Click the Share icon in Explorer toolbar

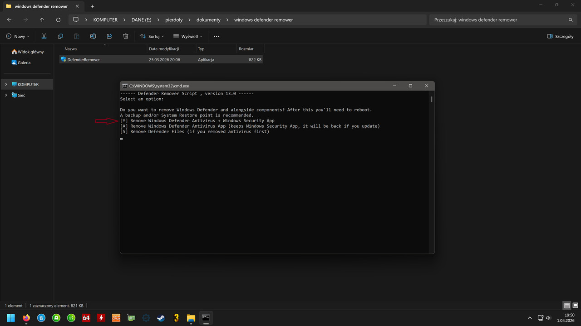[x=109, y=36]
